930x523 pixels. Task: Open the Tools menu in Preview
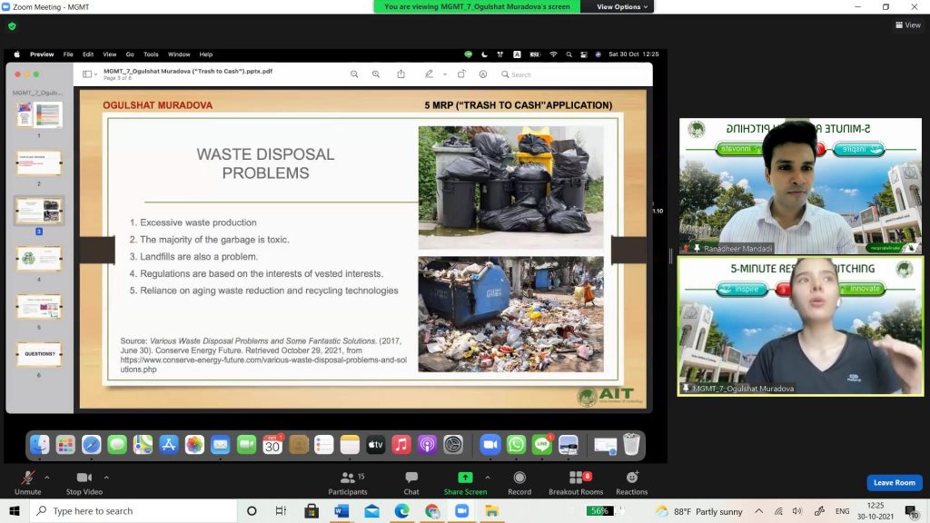(x=151, y=54)
